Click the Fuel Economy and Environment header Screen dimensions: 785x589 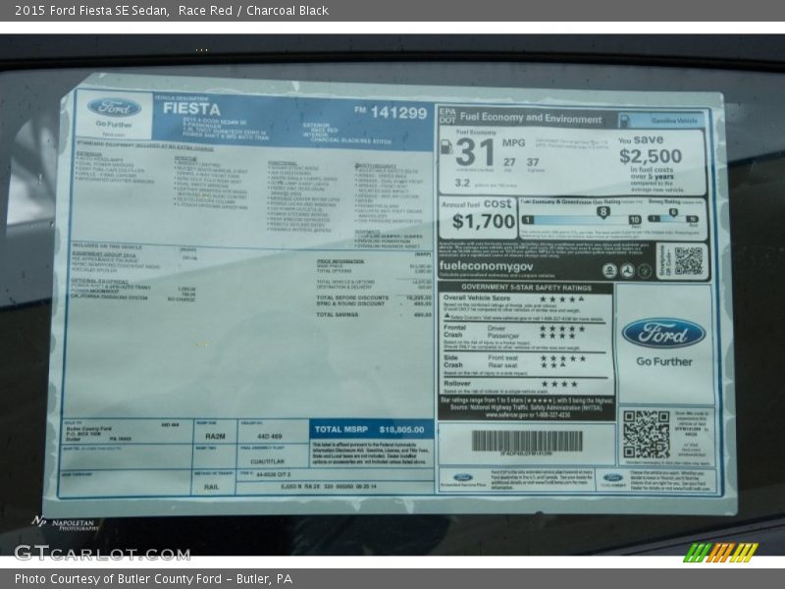531,118
